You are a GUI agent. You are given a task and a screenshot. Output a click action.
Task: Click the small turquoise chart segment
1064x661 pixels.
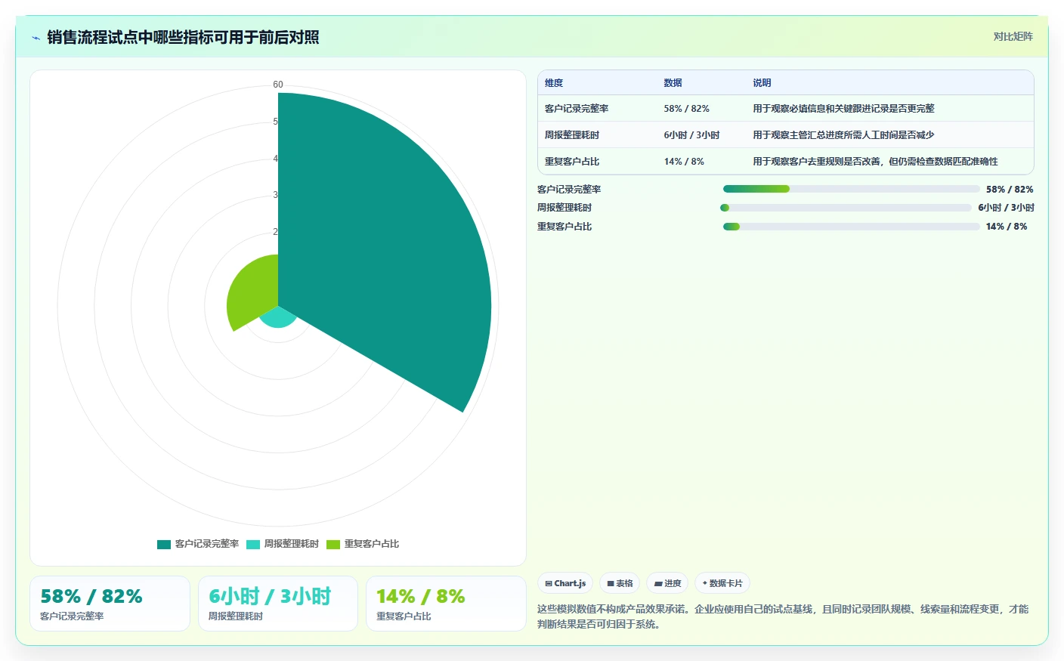[278, 317]
